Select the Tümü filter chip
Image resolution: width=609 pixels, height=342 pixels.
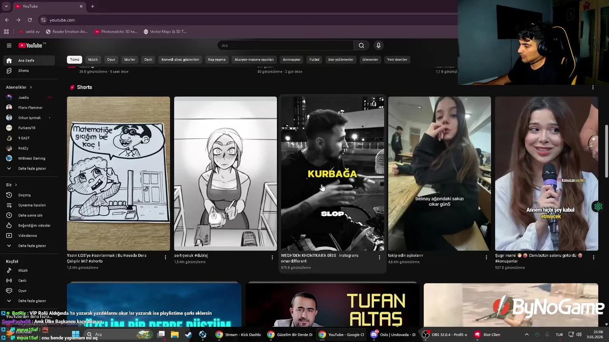point(75,59)
